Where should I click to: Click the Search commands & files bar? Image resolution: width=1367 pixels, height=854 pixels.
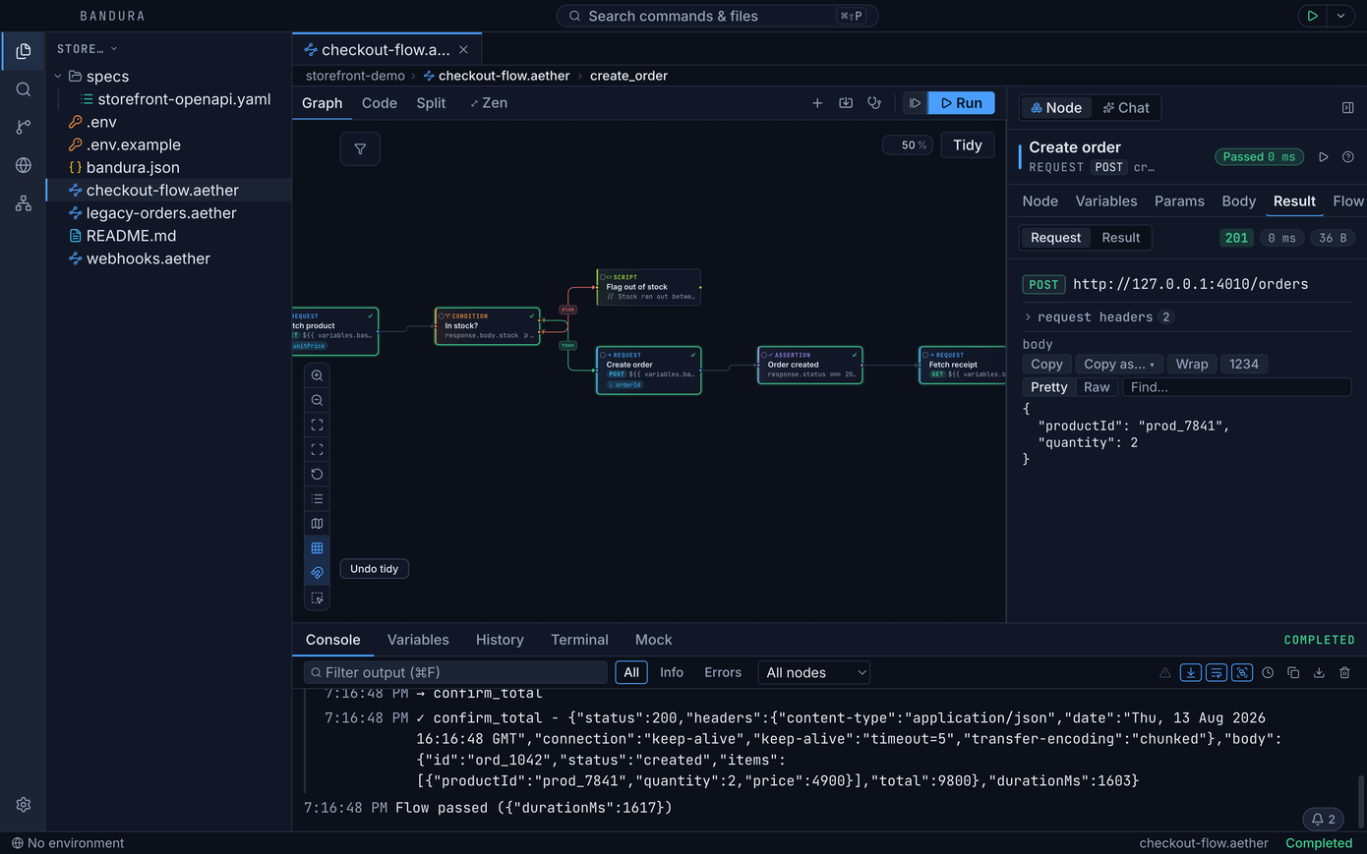pos(718,16)
